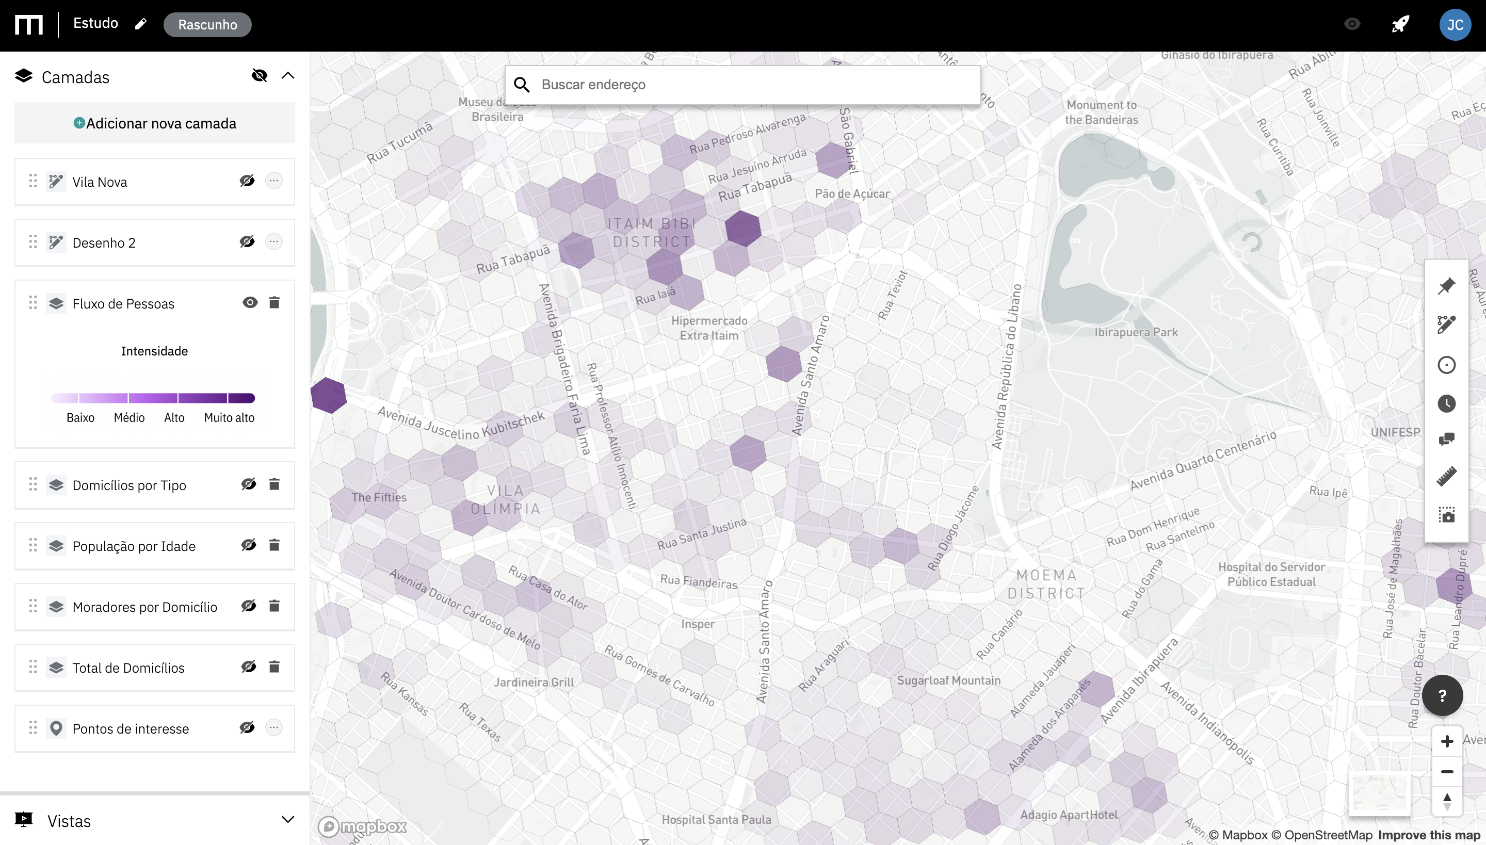The height and width of the screenshot is (845, 1486).
Task: Show the Vila Nova layer
Action: point(247,181)
